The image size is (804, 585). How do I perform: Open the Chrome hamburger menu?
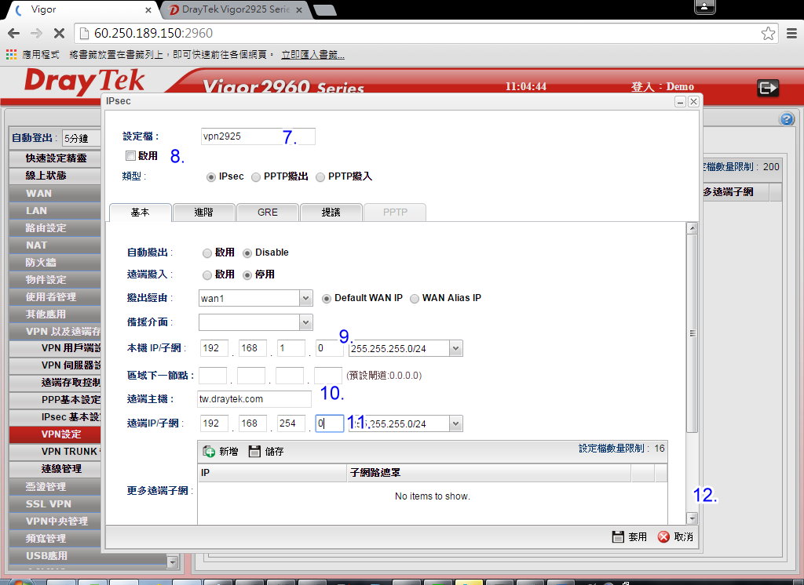point(791,34)
